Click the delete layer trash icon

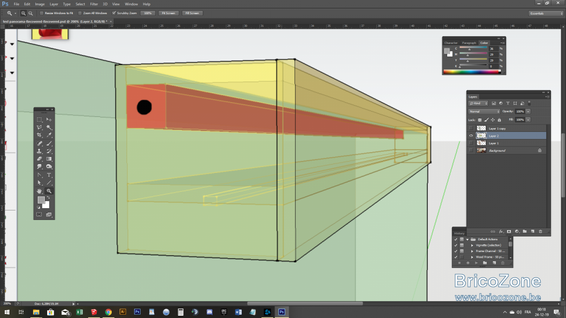coord(541,231)
